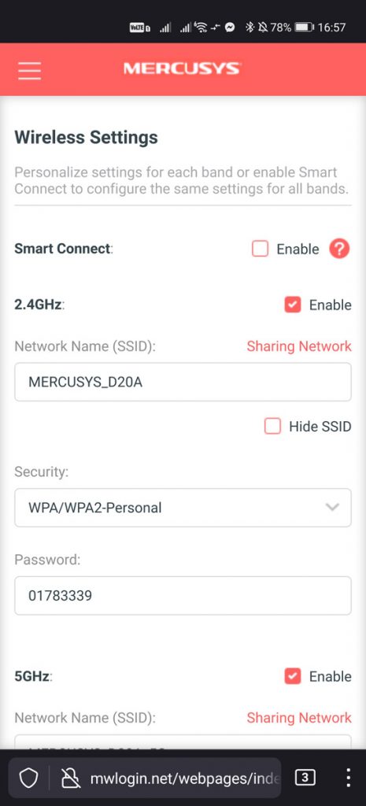Open the hamburger navigation menu
Image resolution: width=366 pixels, height=806 pixels.
click(x=29, y=70)
